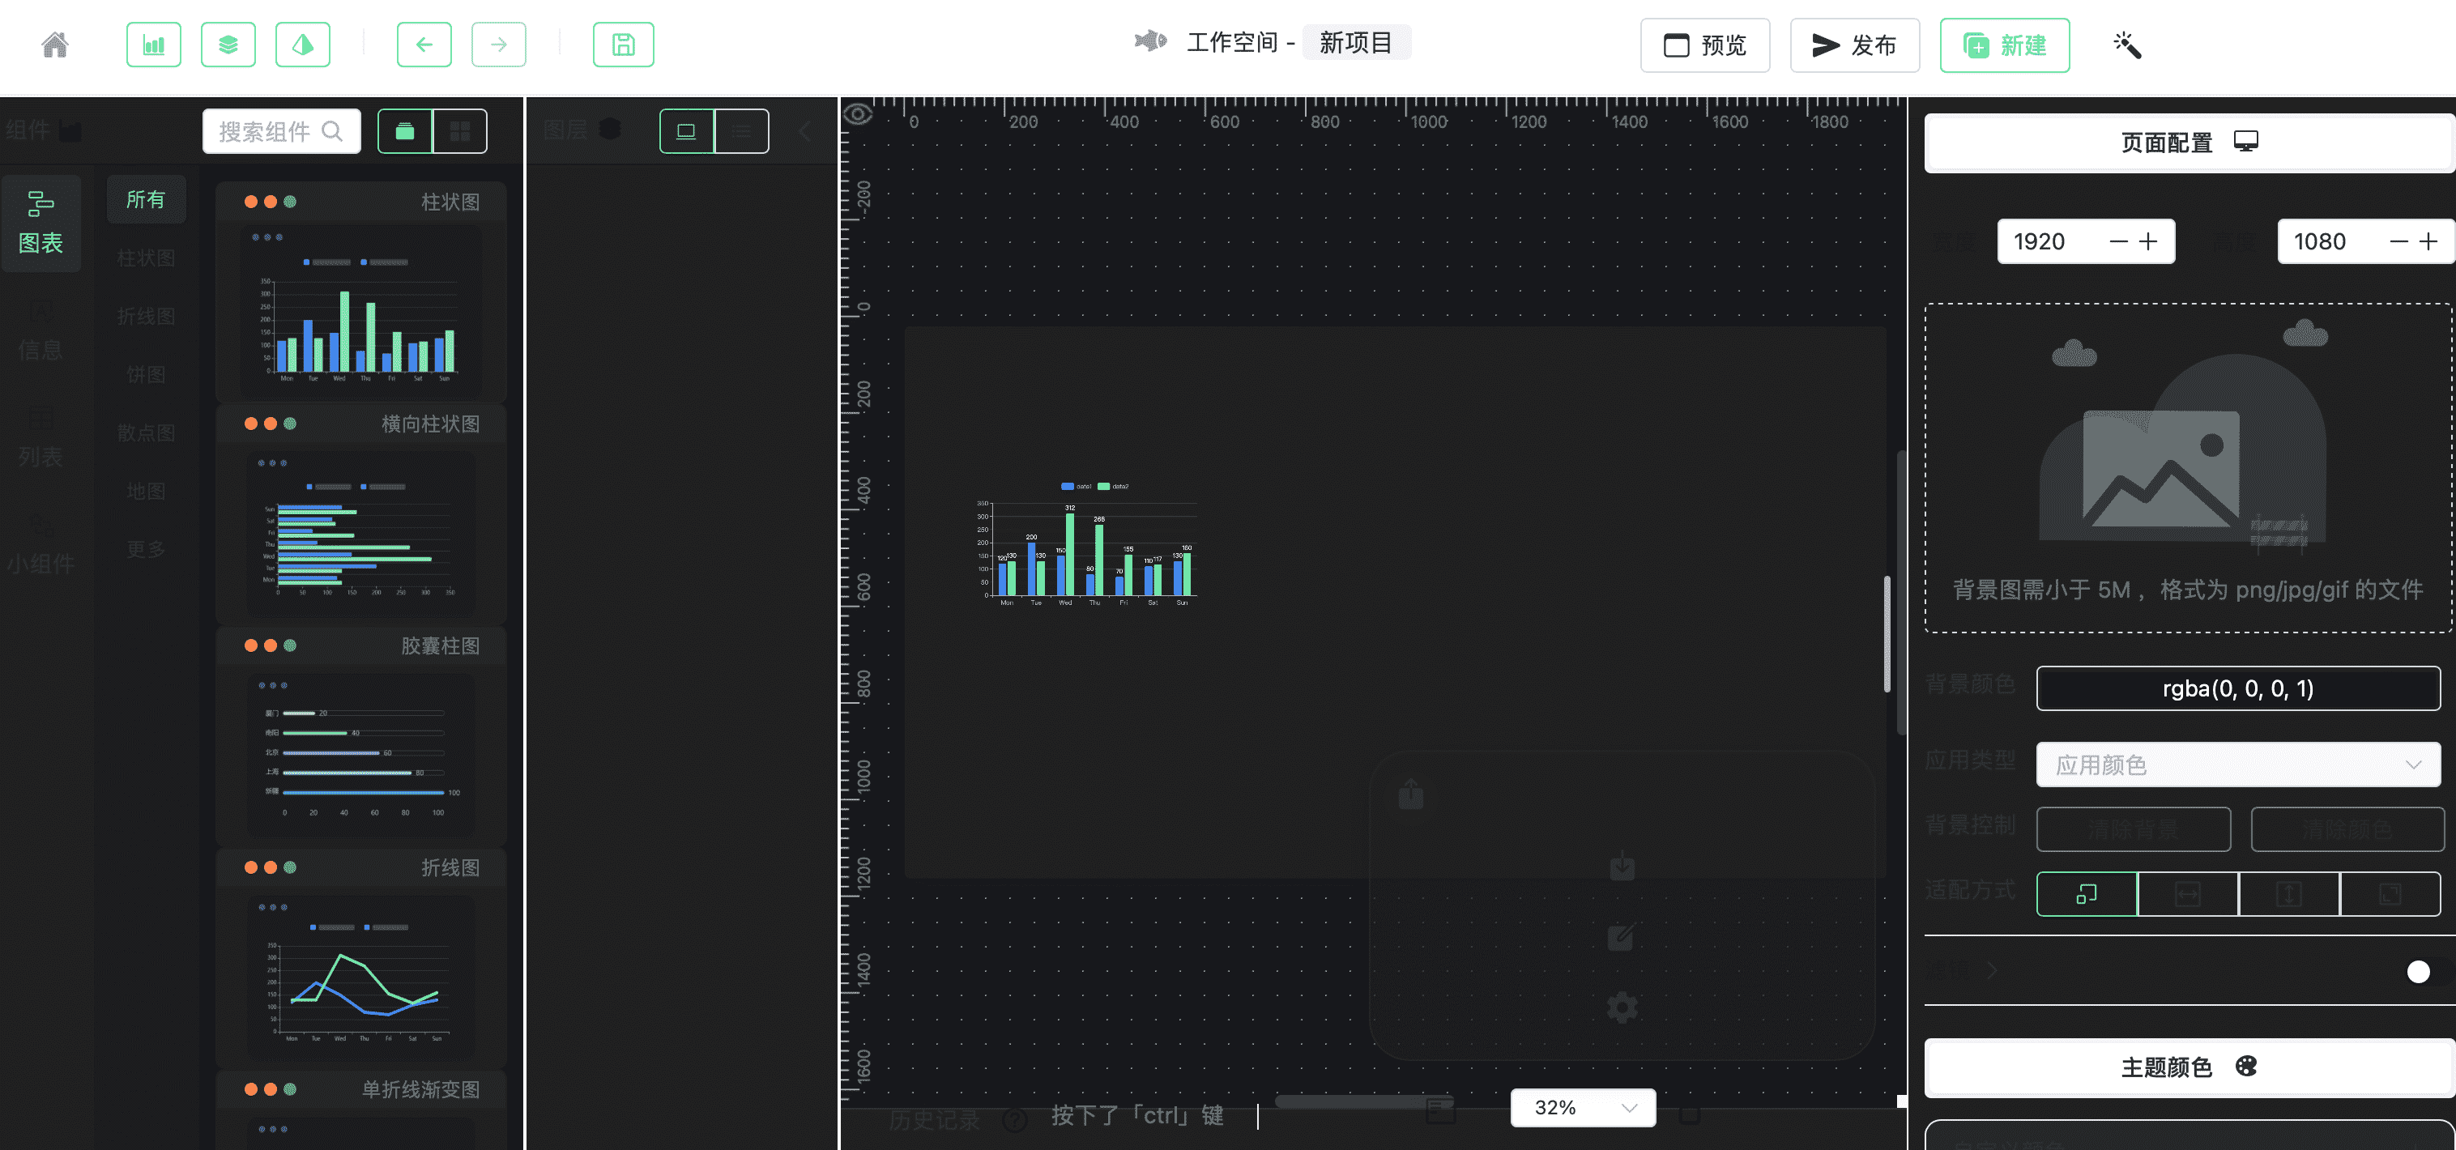2456x1150 pixels.
Task: Filter charts by 散点图
Action: (x=146, y=432)
